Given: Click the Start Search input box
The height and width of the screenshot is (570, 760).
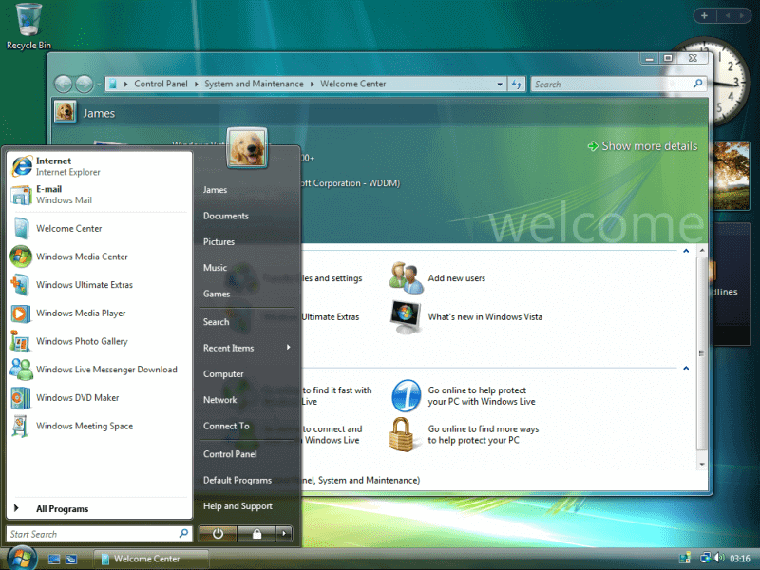Looking at the screenshot, I should pos(92,534).
